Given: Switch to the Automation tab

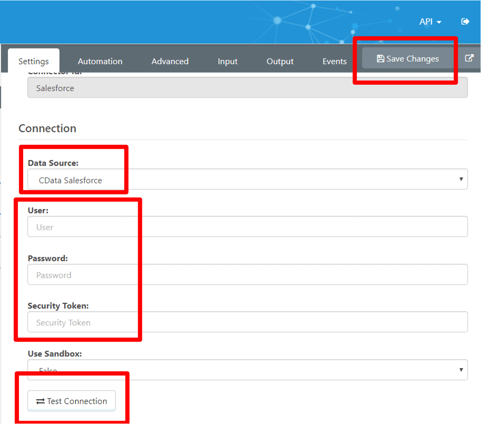Looking at the screenshot, I should (x=100, y=62).
